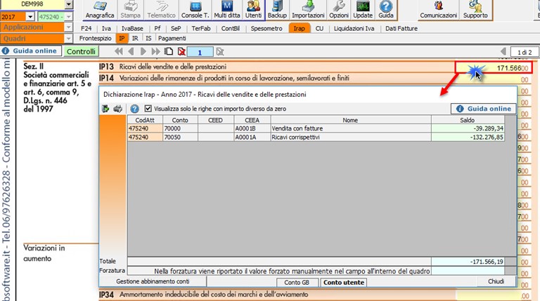
Task: Click the new page copy icon
Action: (x=169, y=51)
